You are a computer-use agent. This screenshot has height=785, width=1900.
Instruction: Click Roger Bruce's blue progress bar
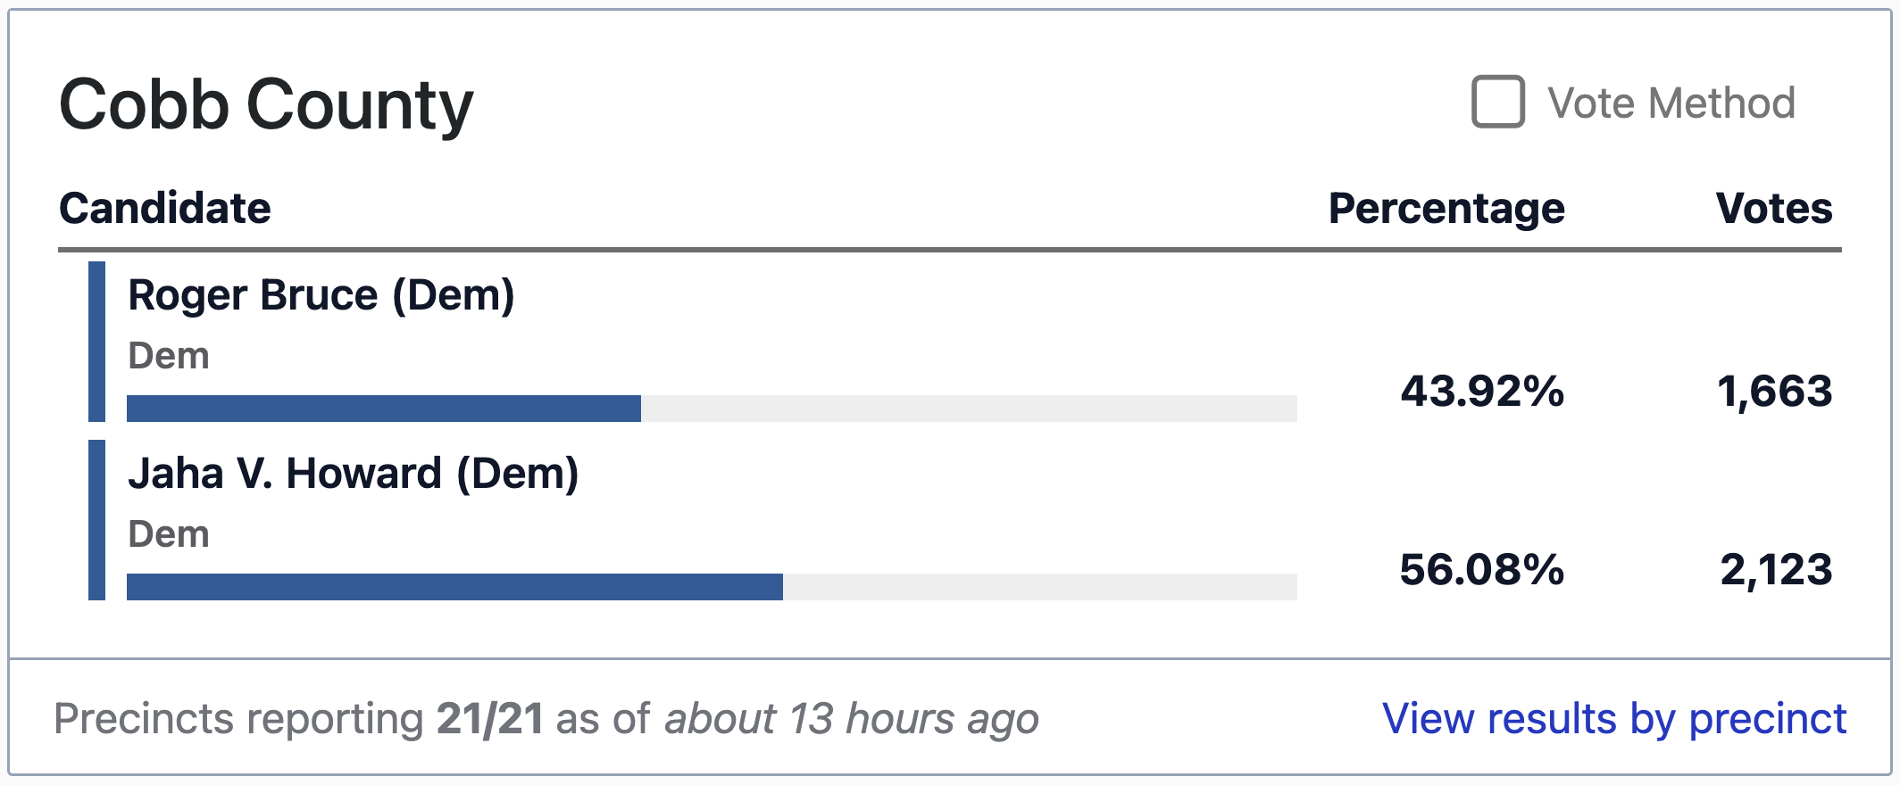(x=384, y=409)
